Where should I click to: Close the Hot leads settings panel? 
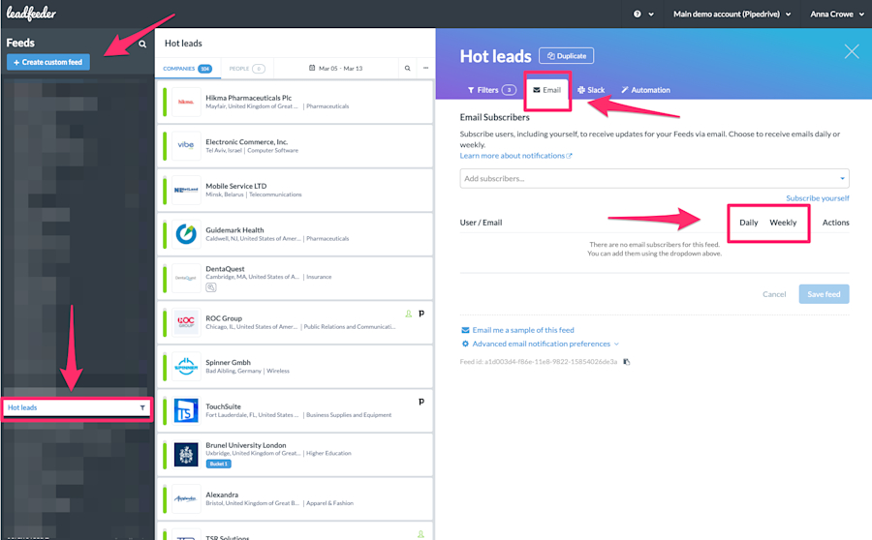tap(852, 51)
